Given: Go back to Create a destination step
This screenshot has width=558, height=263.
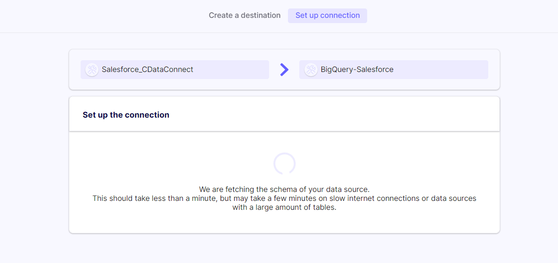Looking at the screenshot, I should coord(245,16).
